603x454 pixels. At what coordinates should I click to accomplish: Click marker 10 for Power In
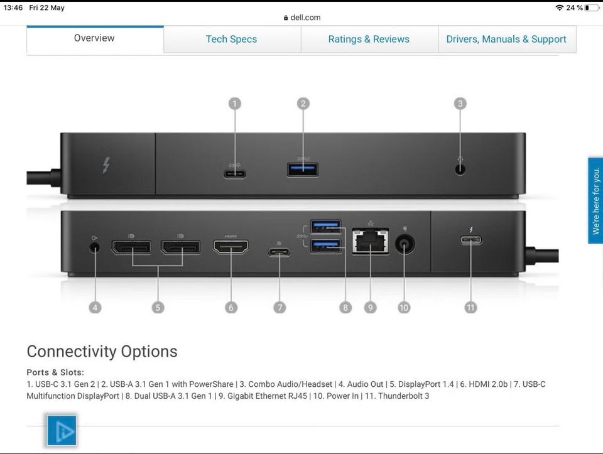click(x=404, y=308)
